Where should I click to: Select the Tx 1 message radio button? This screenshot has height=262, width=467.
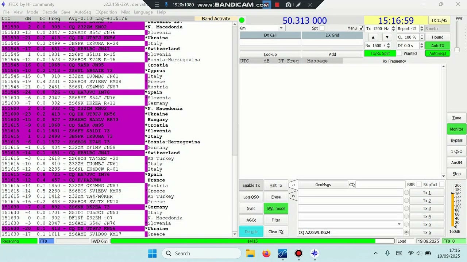(406, 192)
